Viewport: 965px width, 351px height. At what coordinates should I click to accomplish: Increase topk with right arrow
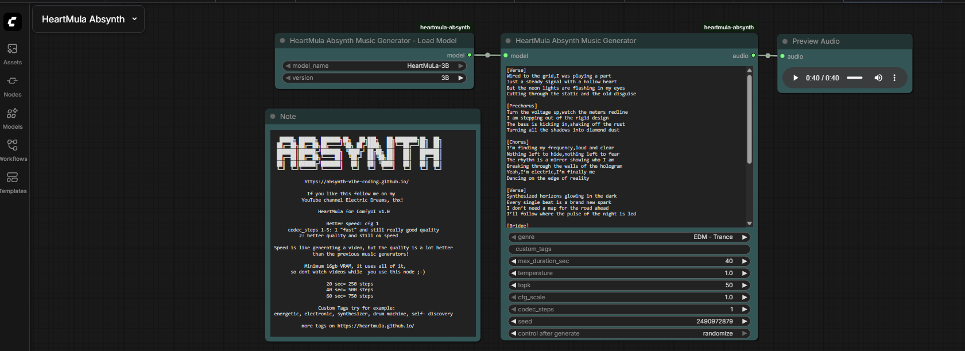pos(745,285)
